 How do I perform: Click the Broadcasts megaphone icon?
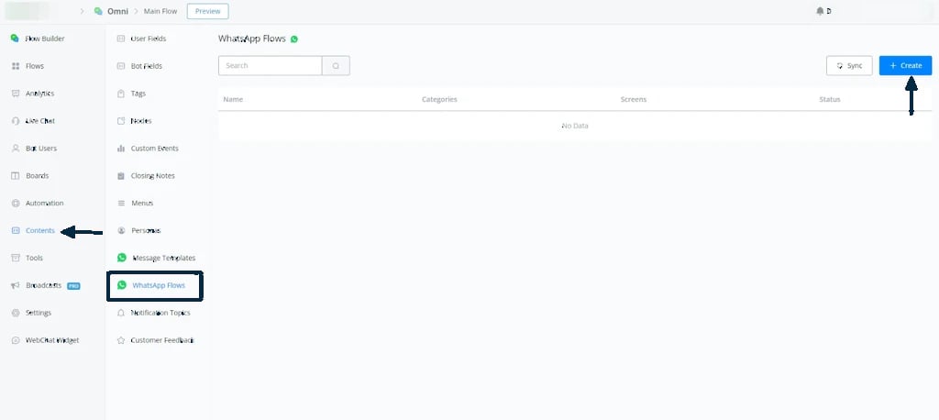coord(16,286)
